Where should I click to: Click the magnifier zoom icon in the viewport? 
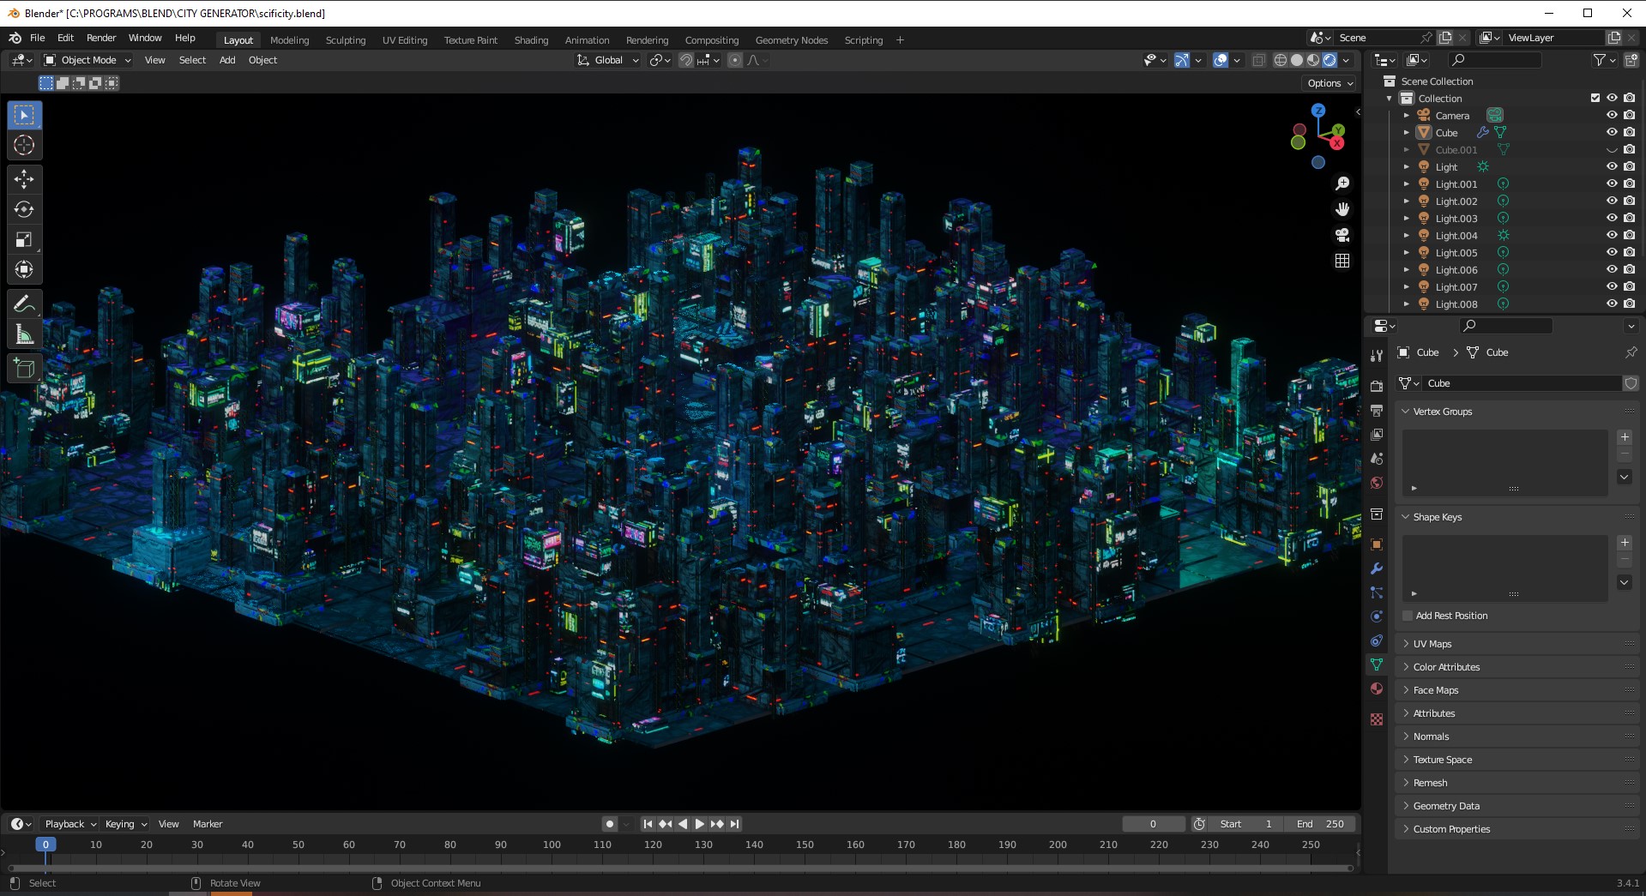pyautogui.click(x=1342, y=182)
